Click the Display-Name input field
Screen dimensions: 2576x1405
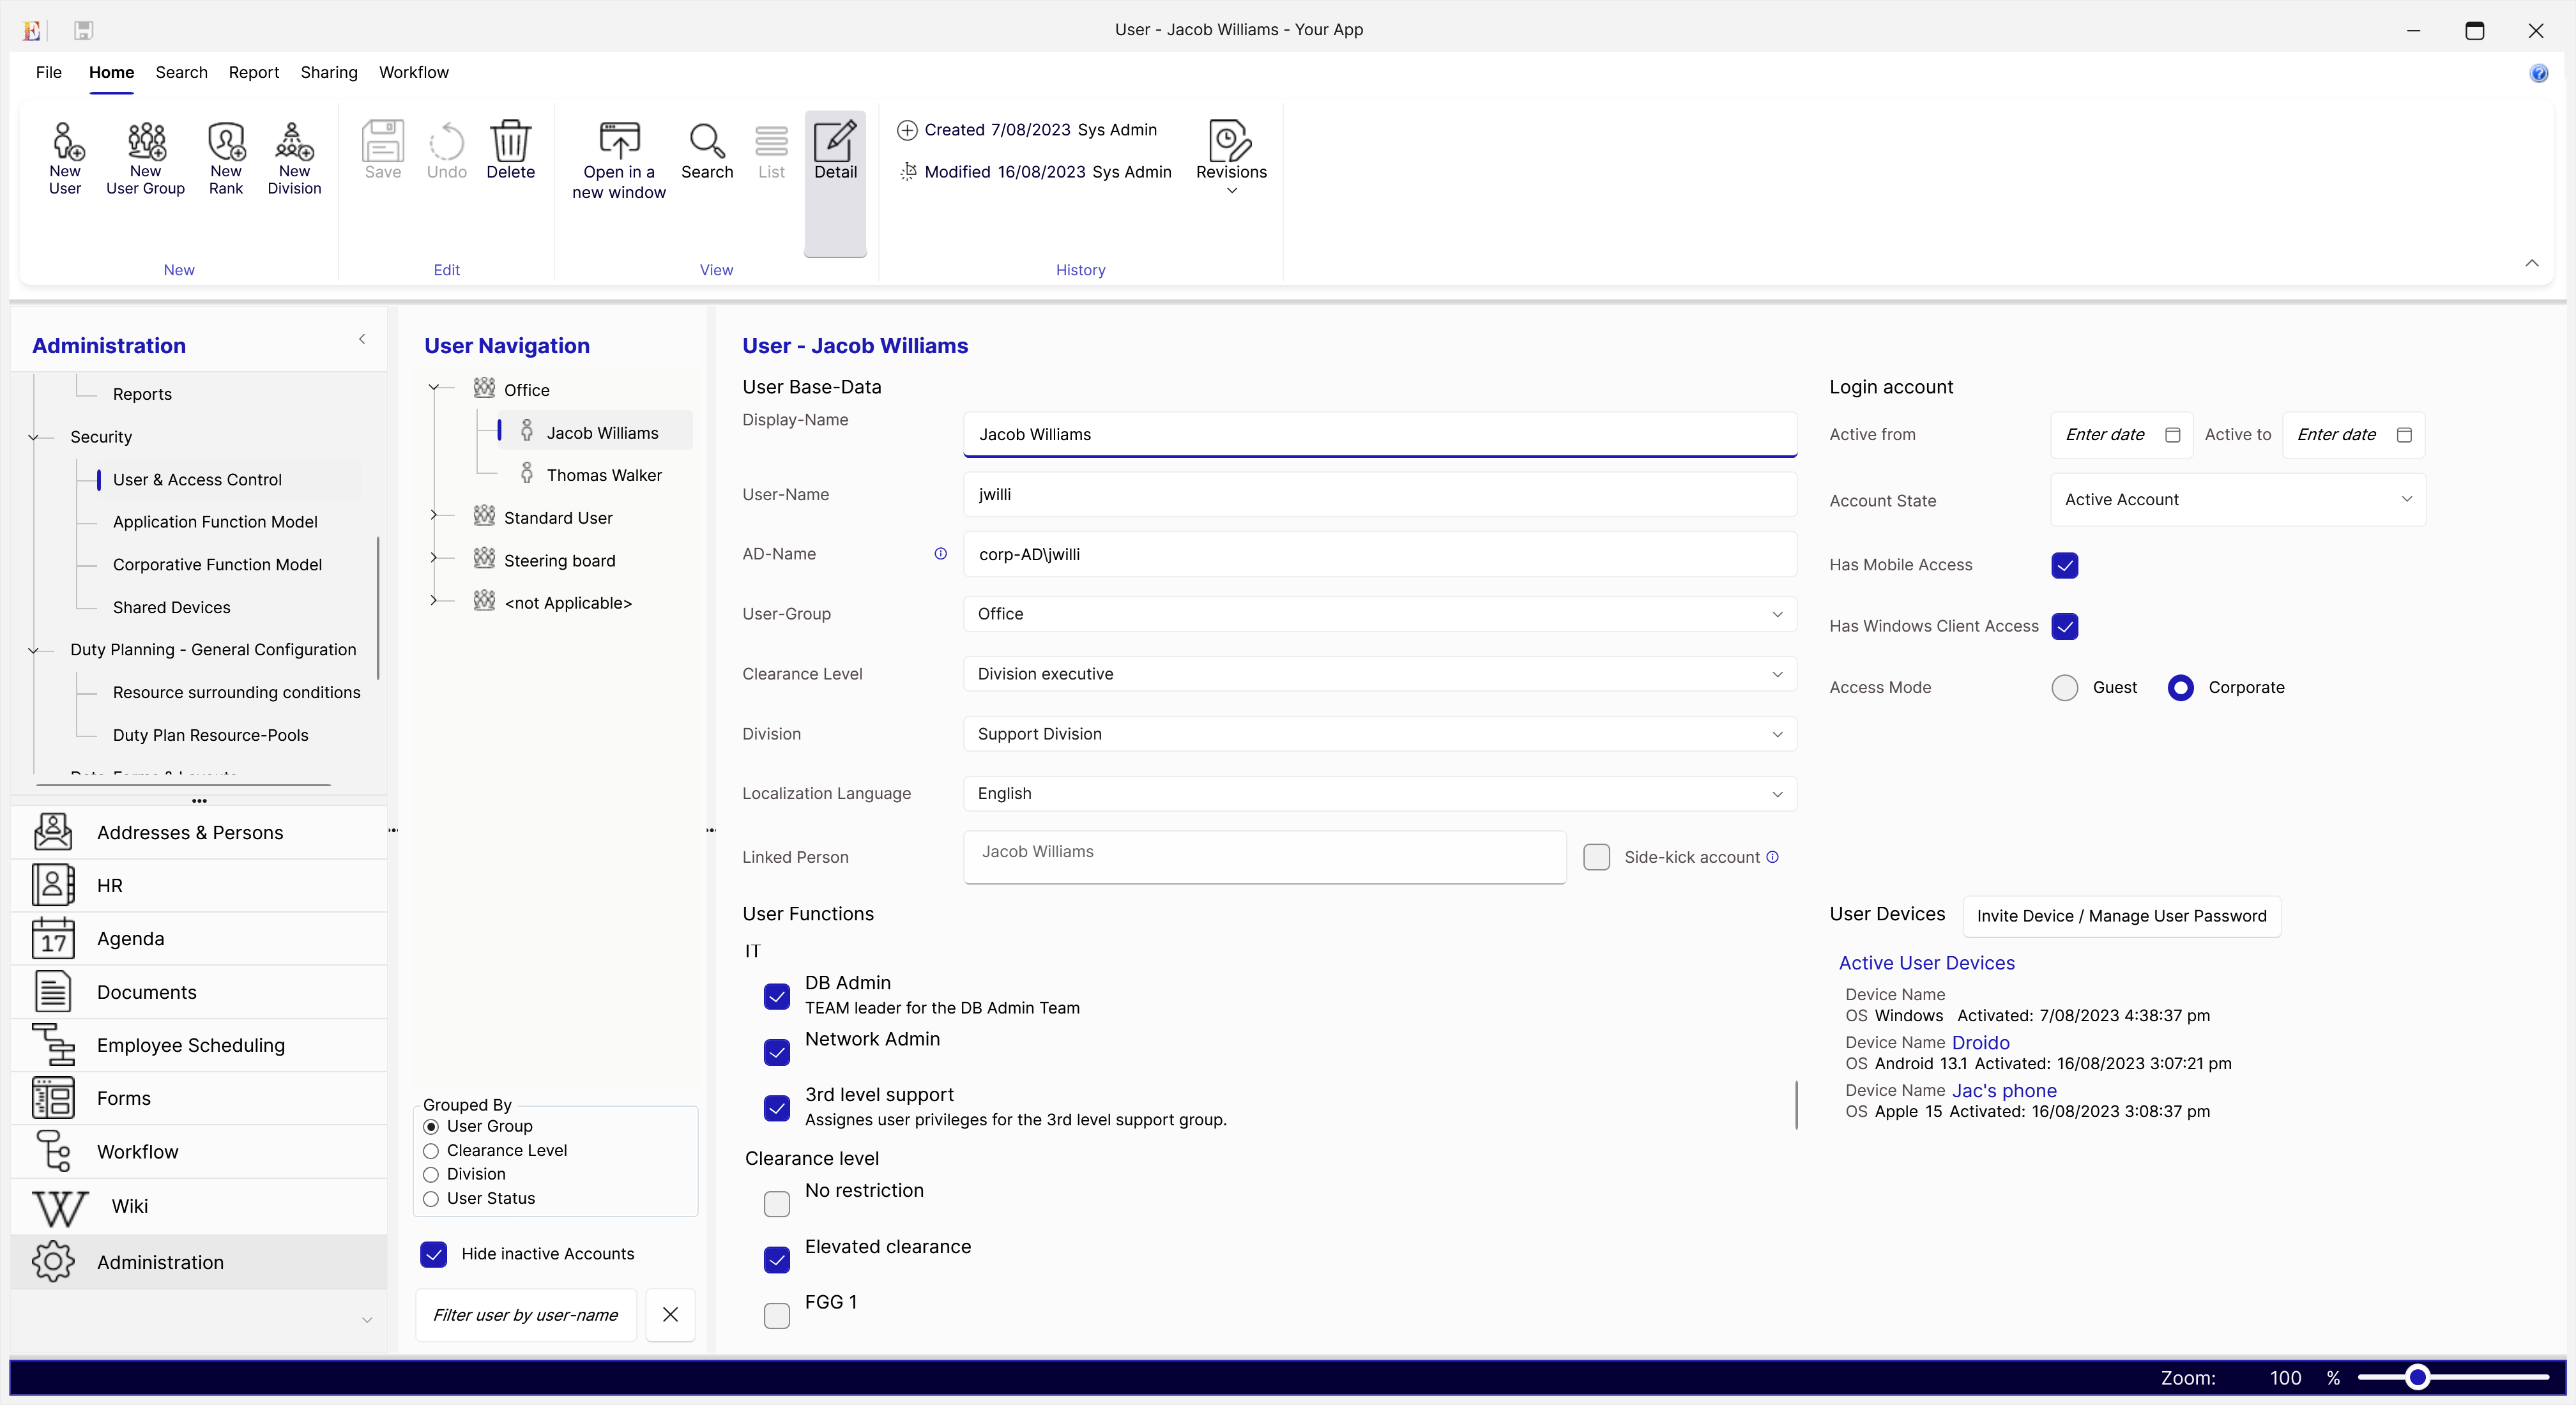1380,434
